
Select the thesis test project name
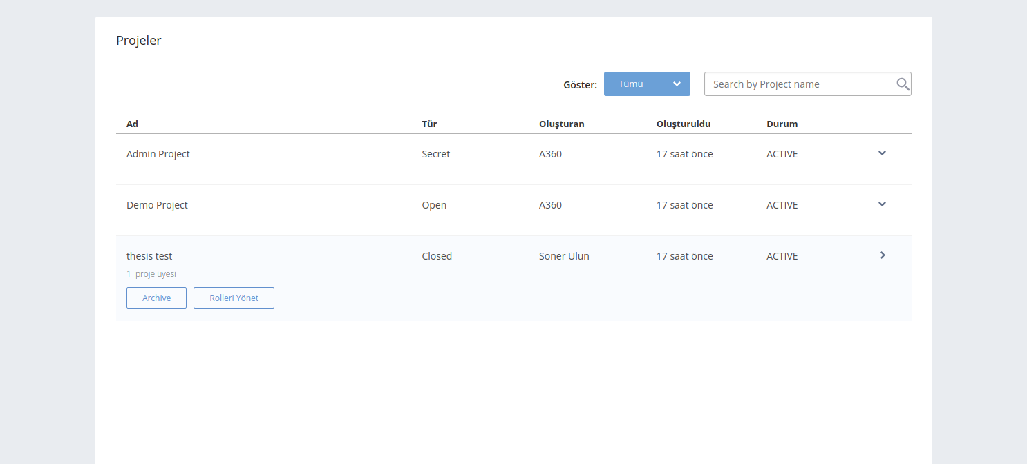click(149, 256)
